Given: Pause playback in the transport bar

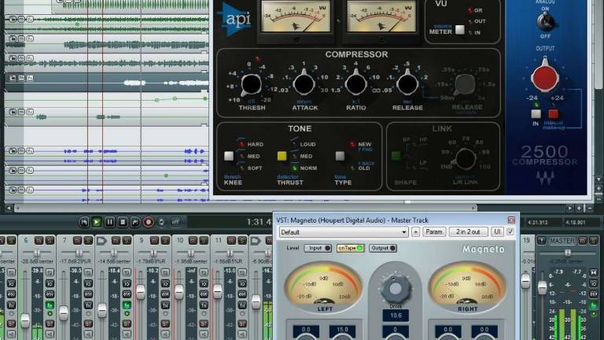Looking at the screenshot, I should (x=109, y=222).
